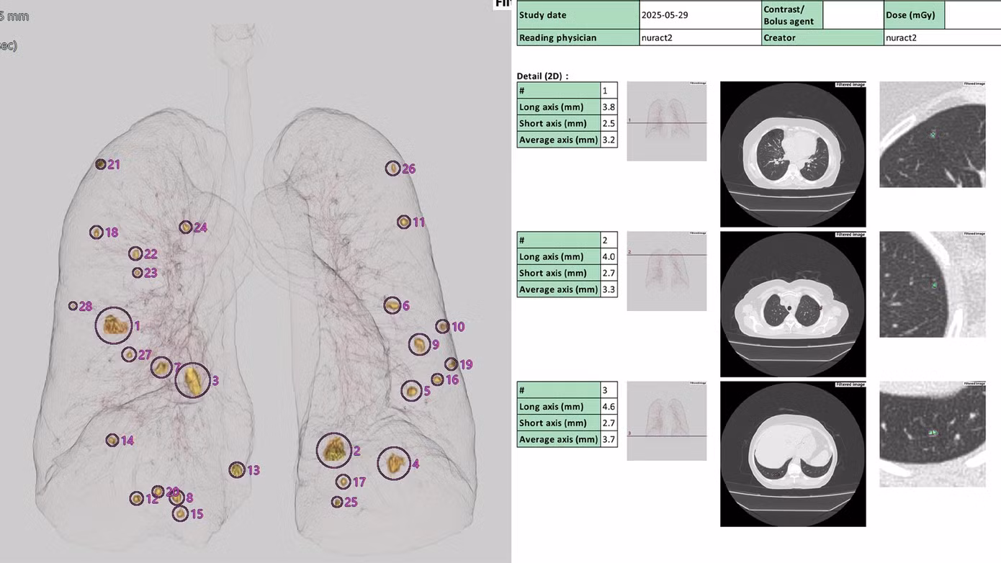Select nodule marker 11 in the lung rendering
This screenshot has height=563, width=1001.
tap(404, 222)
